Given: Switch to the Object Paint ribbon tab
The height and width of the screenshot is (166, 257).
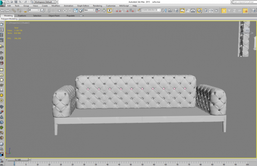Looking at the screenshot, I should pos(54,16).
